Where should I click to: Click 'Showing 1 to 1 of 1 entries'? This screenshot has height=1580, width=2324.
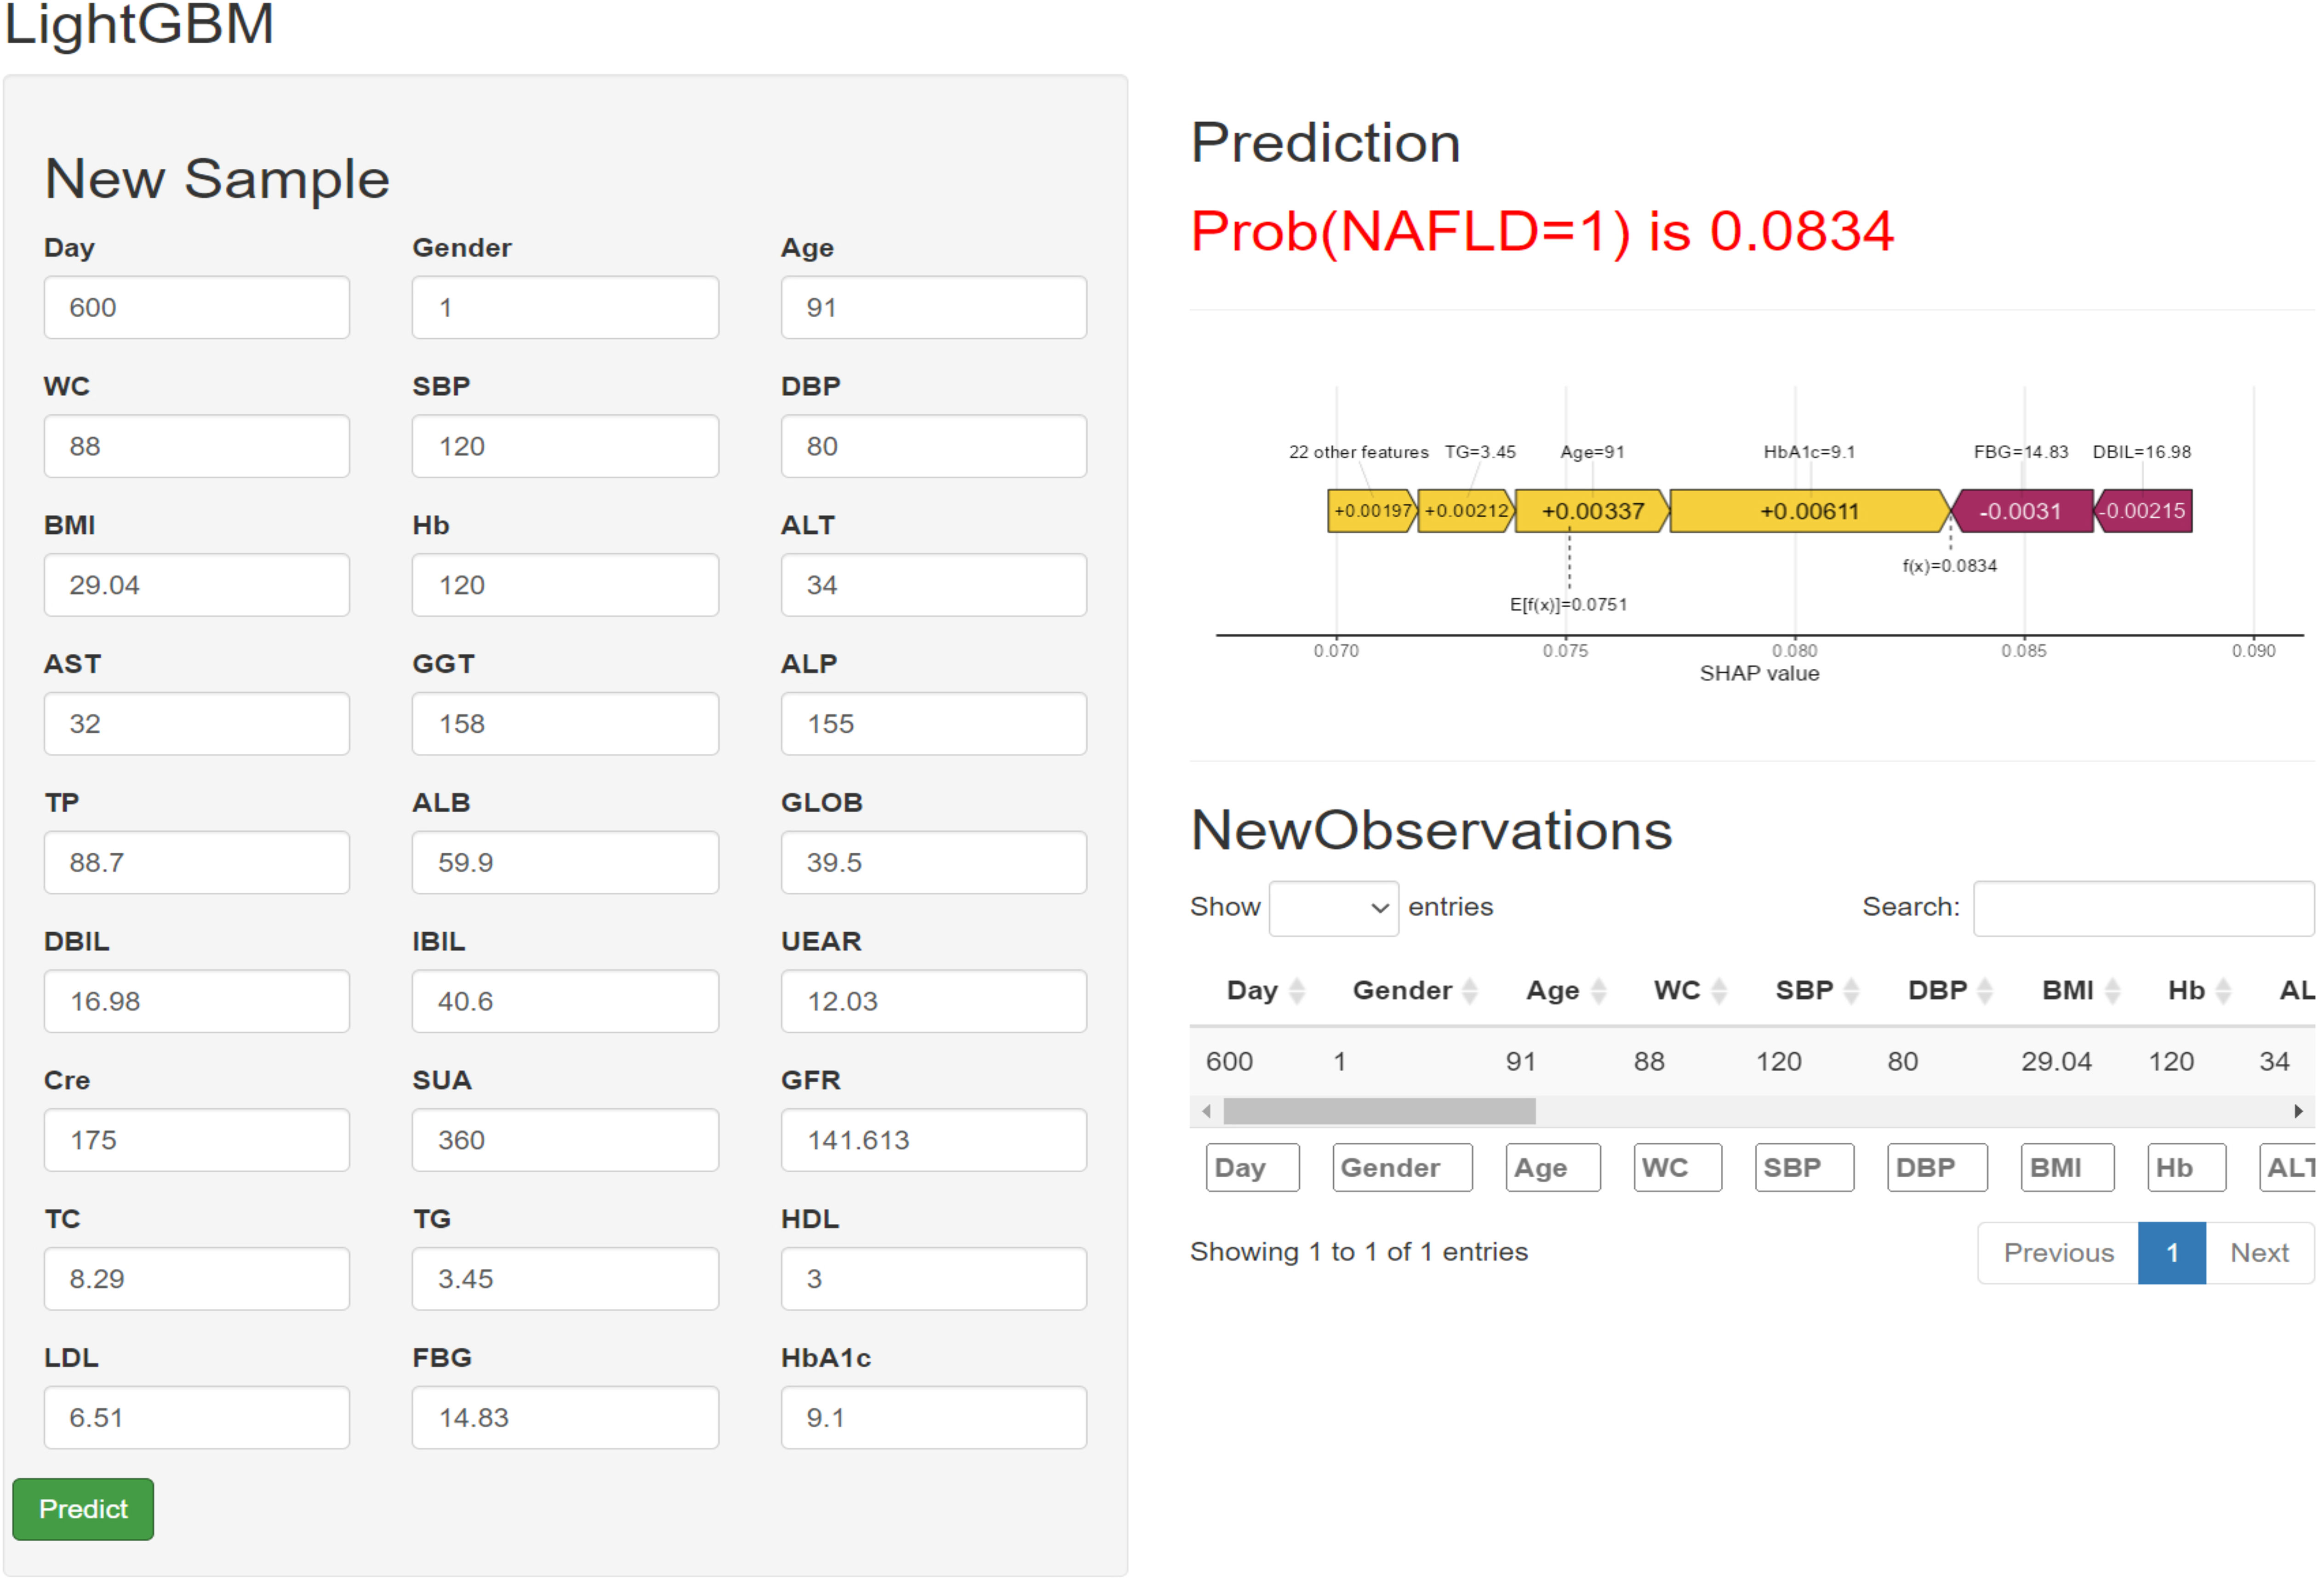pyautogui.click(x=1359, y=1252)
